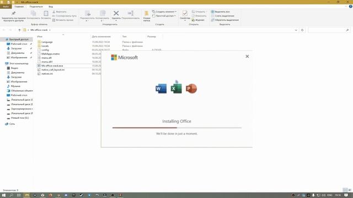The image size is (353, 198).
Task: Click the refresh button next to address bar
Action: [x=302, y=30]
